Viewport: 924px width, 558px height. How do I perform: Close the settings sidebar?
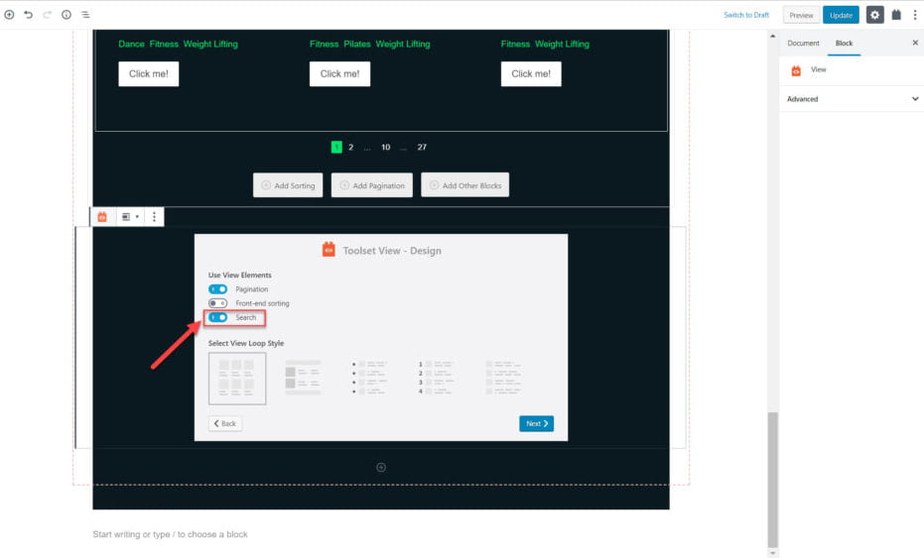(x=915, y=43)
